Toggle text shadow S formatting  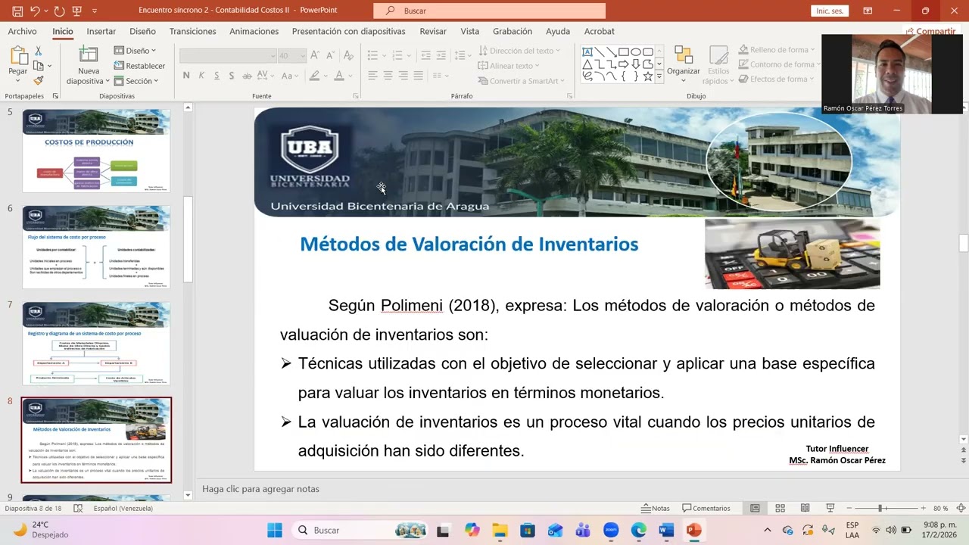[232, 76]
